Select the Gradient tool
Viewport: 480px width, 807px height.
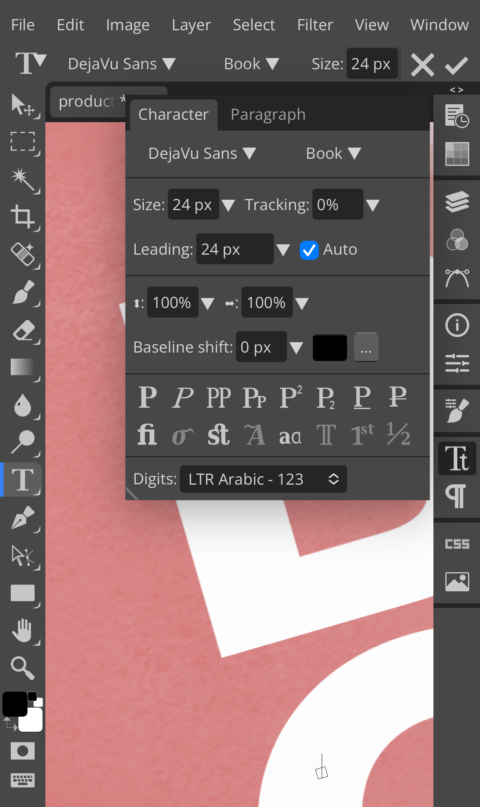(x=23, y=367)
